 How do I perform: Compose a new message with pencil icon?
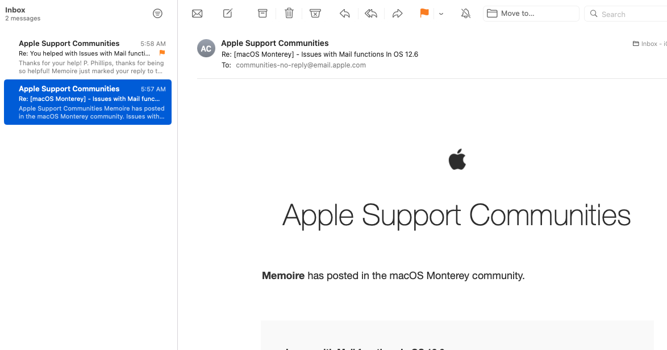point(228,13)
